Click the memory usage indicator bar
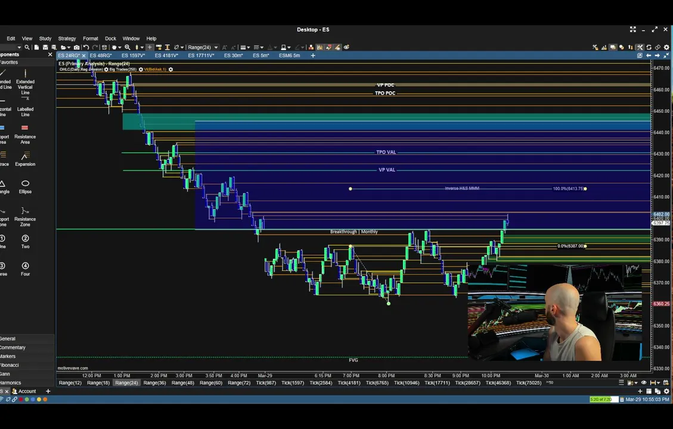673x429 pixels. [x=603, y=399]
